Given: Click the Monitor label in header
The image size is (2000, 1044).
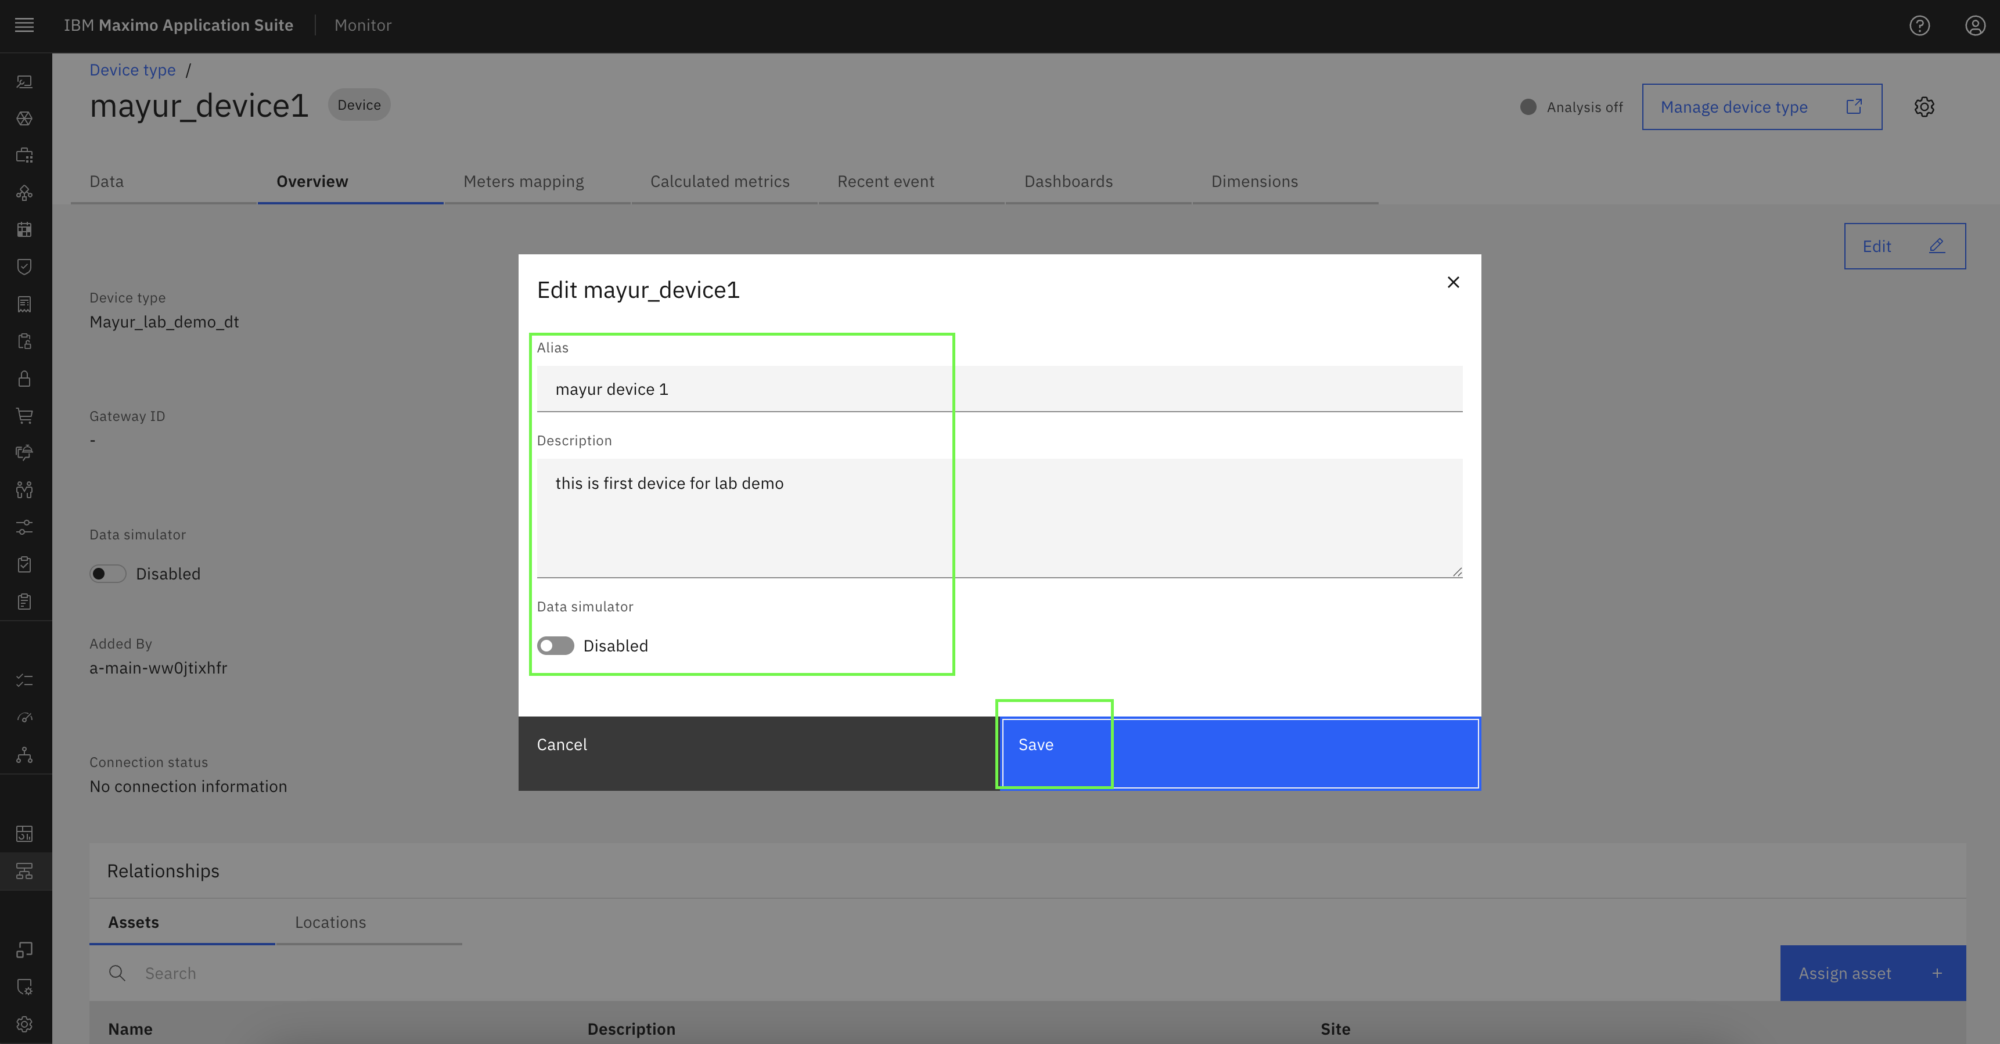Looking at the screenshot, I should click(x=362, y=25).
